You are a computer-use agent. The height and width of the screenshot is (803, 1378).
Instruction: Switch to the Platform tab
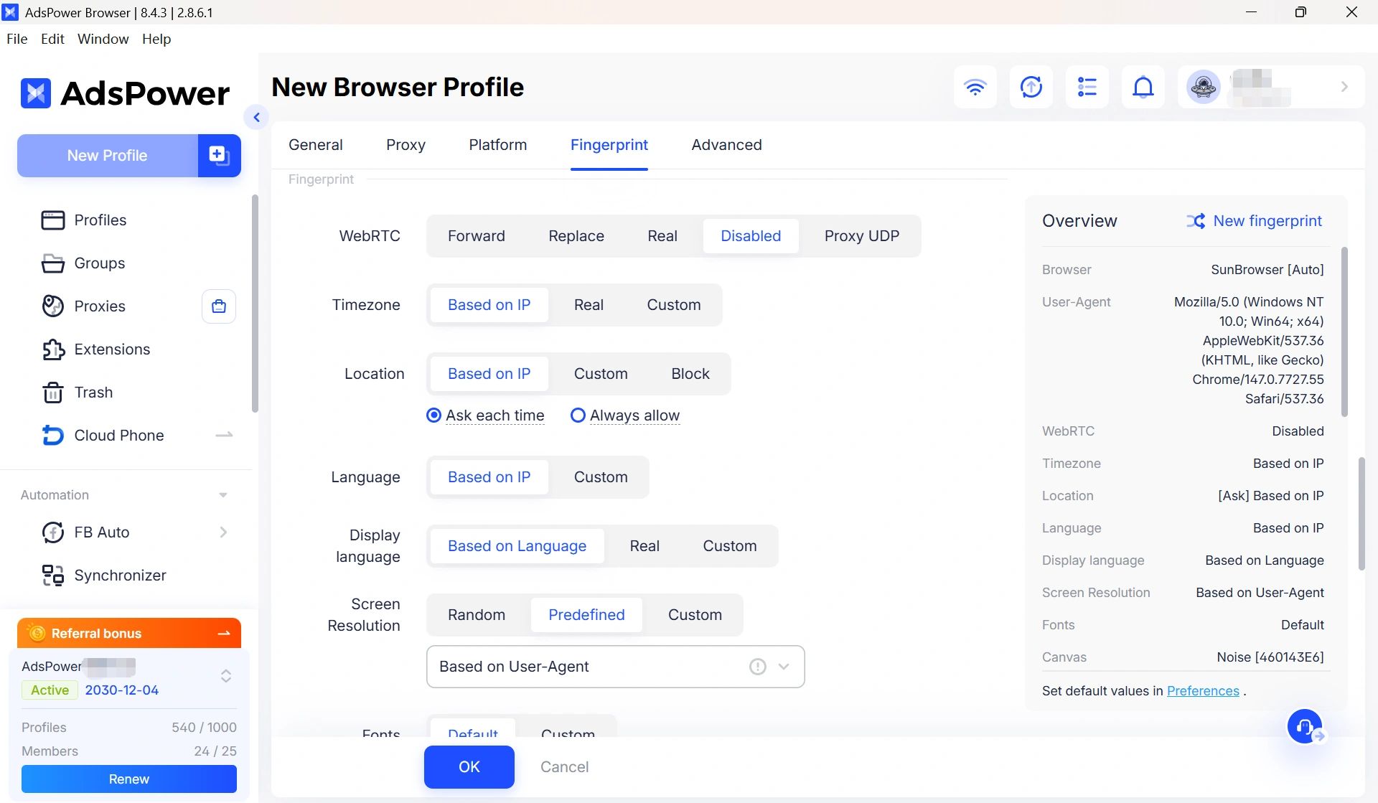[x=498, y=145]
